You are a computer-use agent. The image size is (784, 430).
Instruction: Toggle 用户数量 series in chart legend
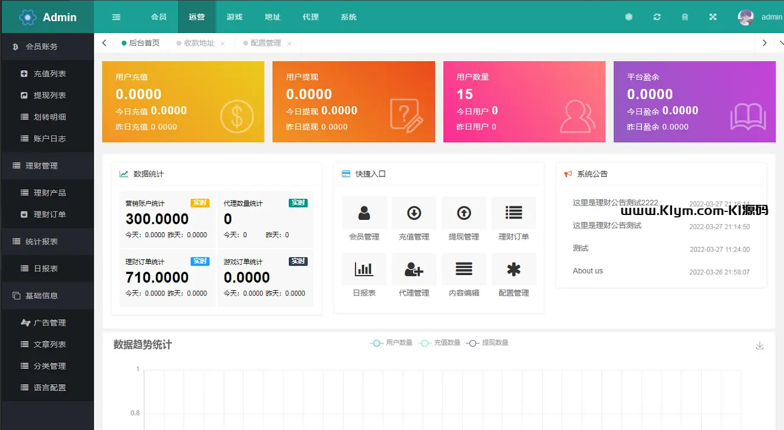coord(391,343)
